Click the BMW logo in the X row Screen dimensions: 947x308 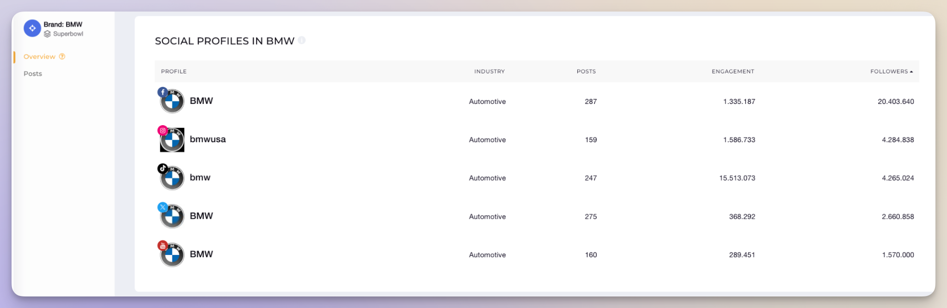point(172,217)
